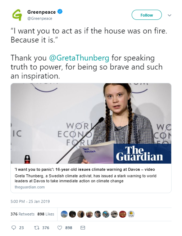
Task: View the 376 Retweets list
Action: point(22,214)
